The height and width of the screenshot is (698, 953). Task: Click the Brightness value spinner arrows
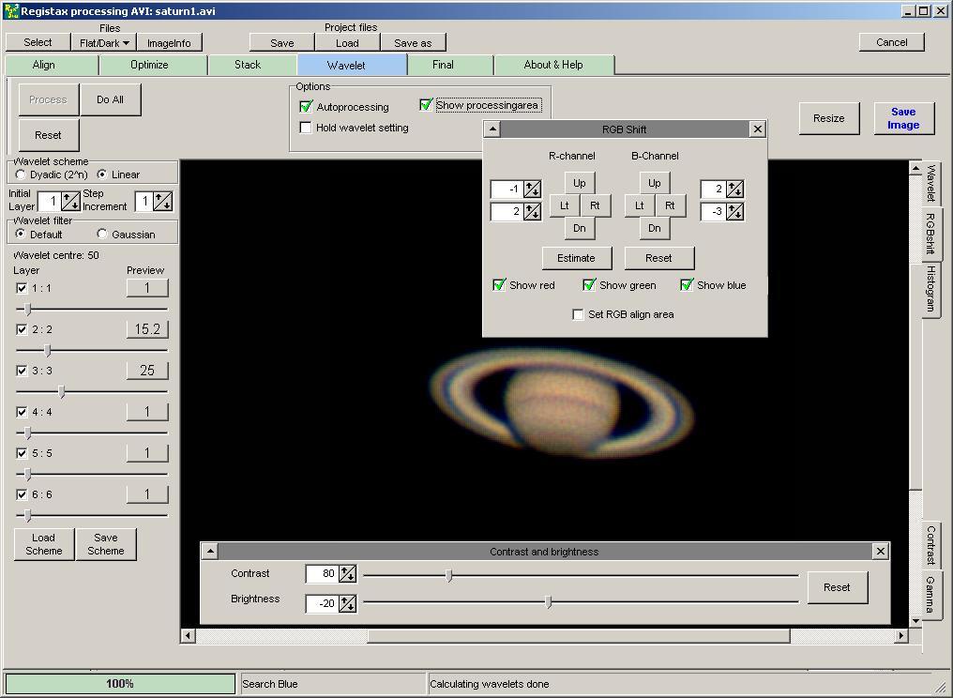(347, 603)
